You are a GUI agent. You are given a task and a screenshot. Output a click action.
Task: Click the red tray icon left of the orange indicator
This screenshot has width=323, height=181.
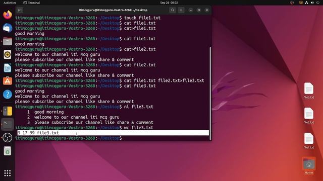292,3
